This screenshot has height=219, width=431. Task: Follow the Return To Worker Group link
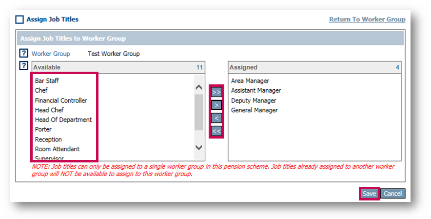pyautogui.click(x=367, y=20)
